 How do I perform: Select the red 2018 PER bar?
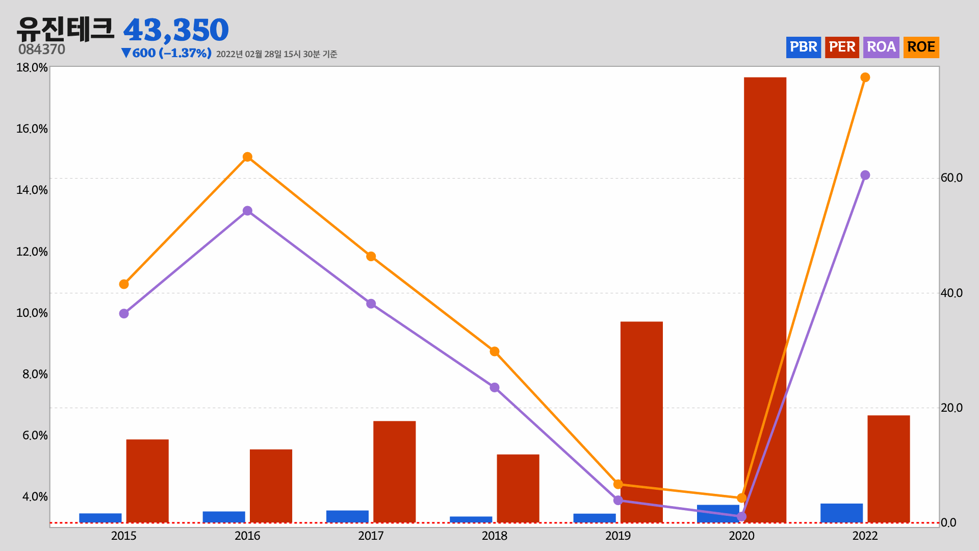coord(518,489)
